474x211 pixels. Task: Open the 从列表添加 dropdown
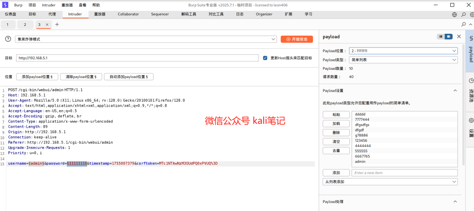coord(390,182)
